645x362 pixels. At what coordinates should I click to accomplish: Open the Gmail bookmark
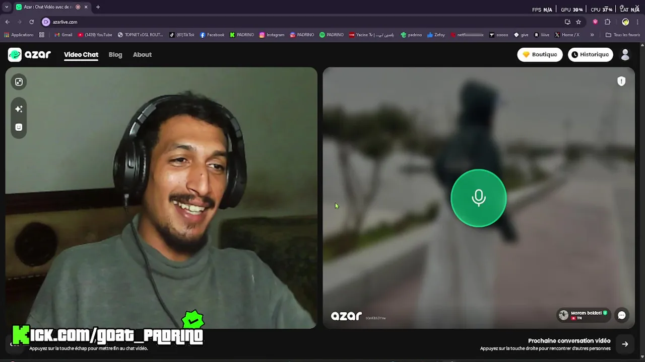coord(63,35)
